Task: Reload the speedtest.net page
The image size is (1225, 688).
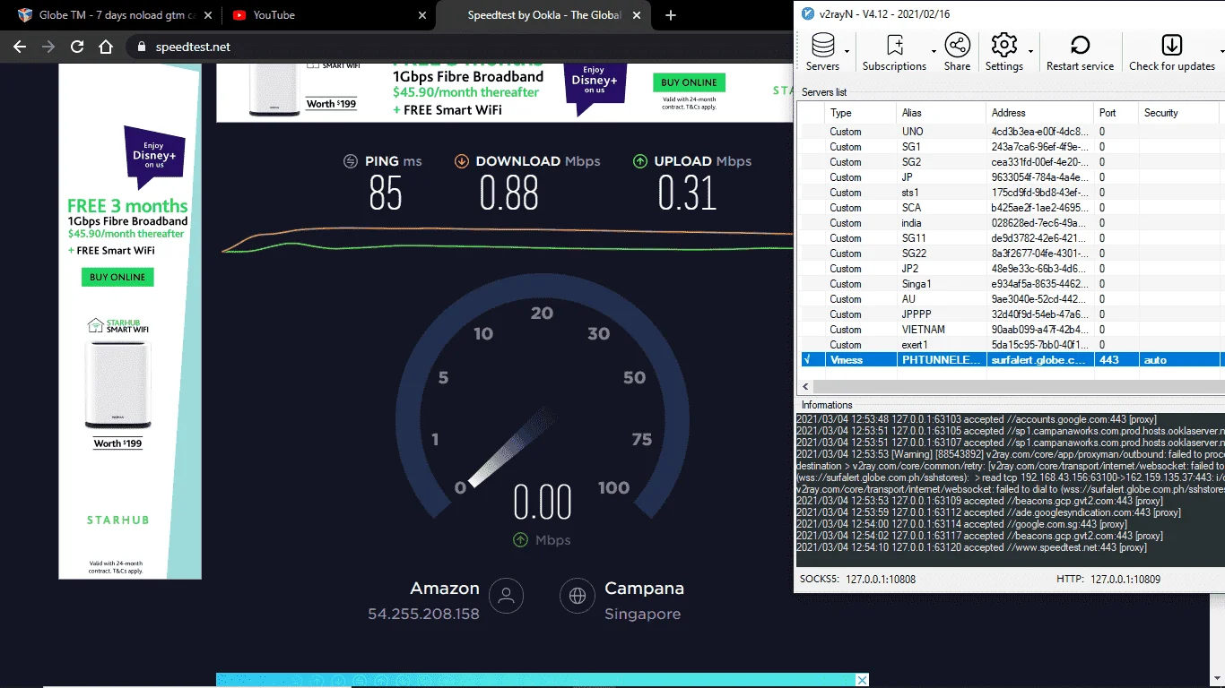Action: click(x=77, y=47)
